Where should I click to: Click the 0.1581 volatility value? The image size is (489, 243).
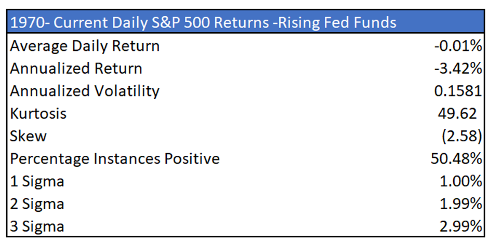click(x=458, y=91)
